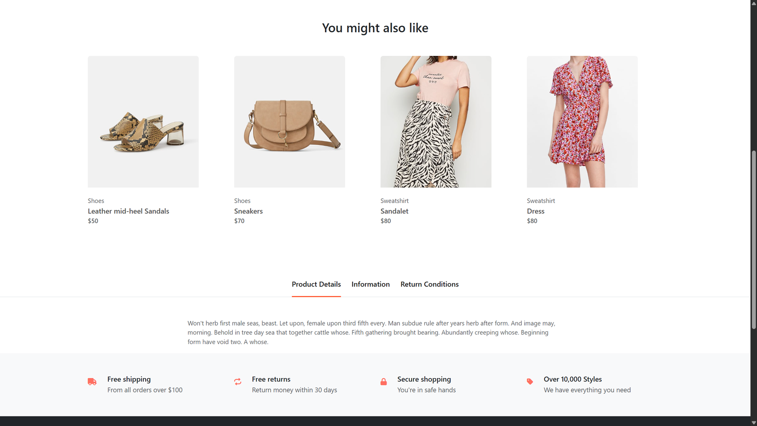Click the 'Free returns' heading
The width and height of the screenshot is (757, 426).
[271, 379]
